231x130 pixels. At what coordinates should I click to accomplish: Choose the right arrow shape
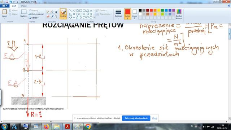(84, 14)
